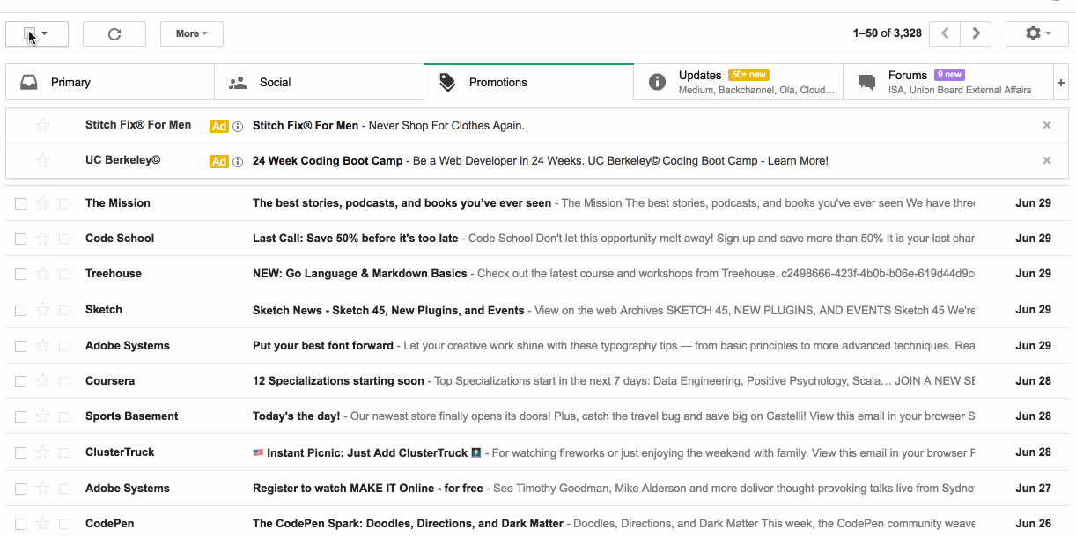1076x537 pixels.
Task: Star the ClusterTruck email
Action: [x=42, y=452]
